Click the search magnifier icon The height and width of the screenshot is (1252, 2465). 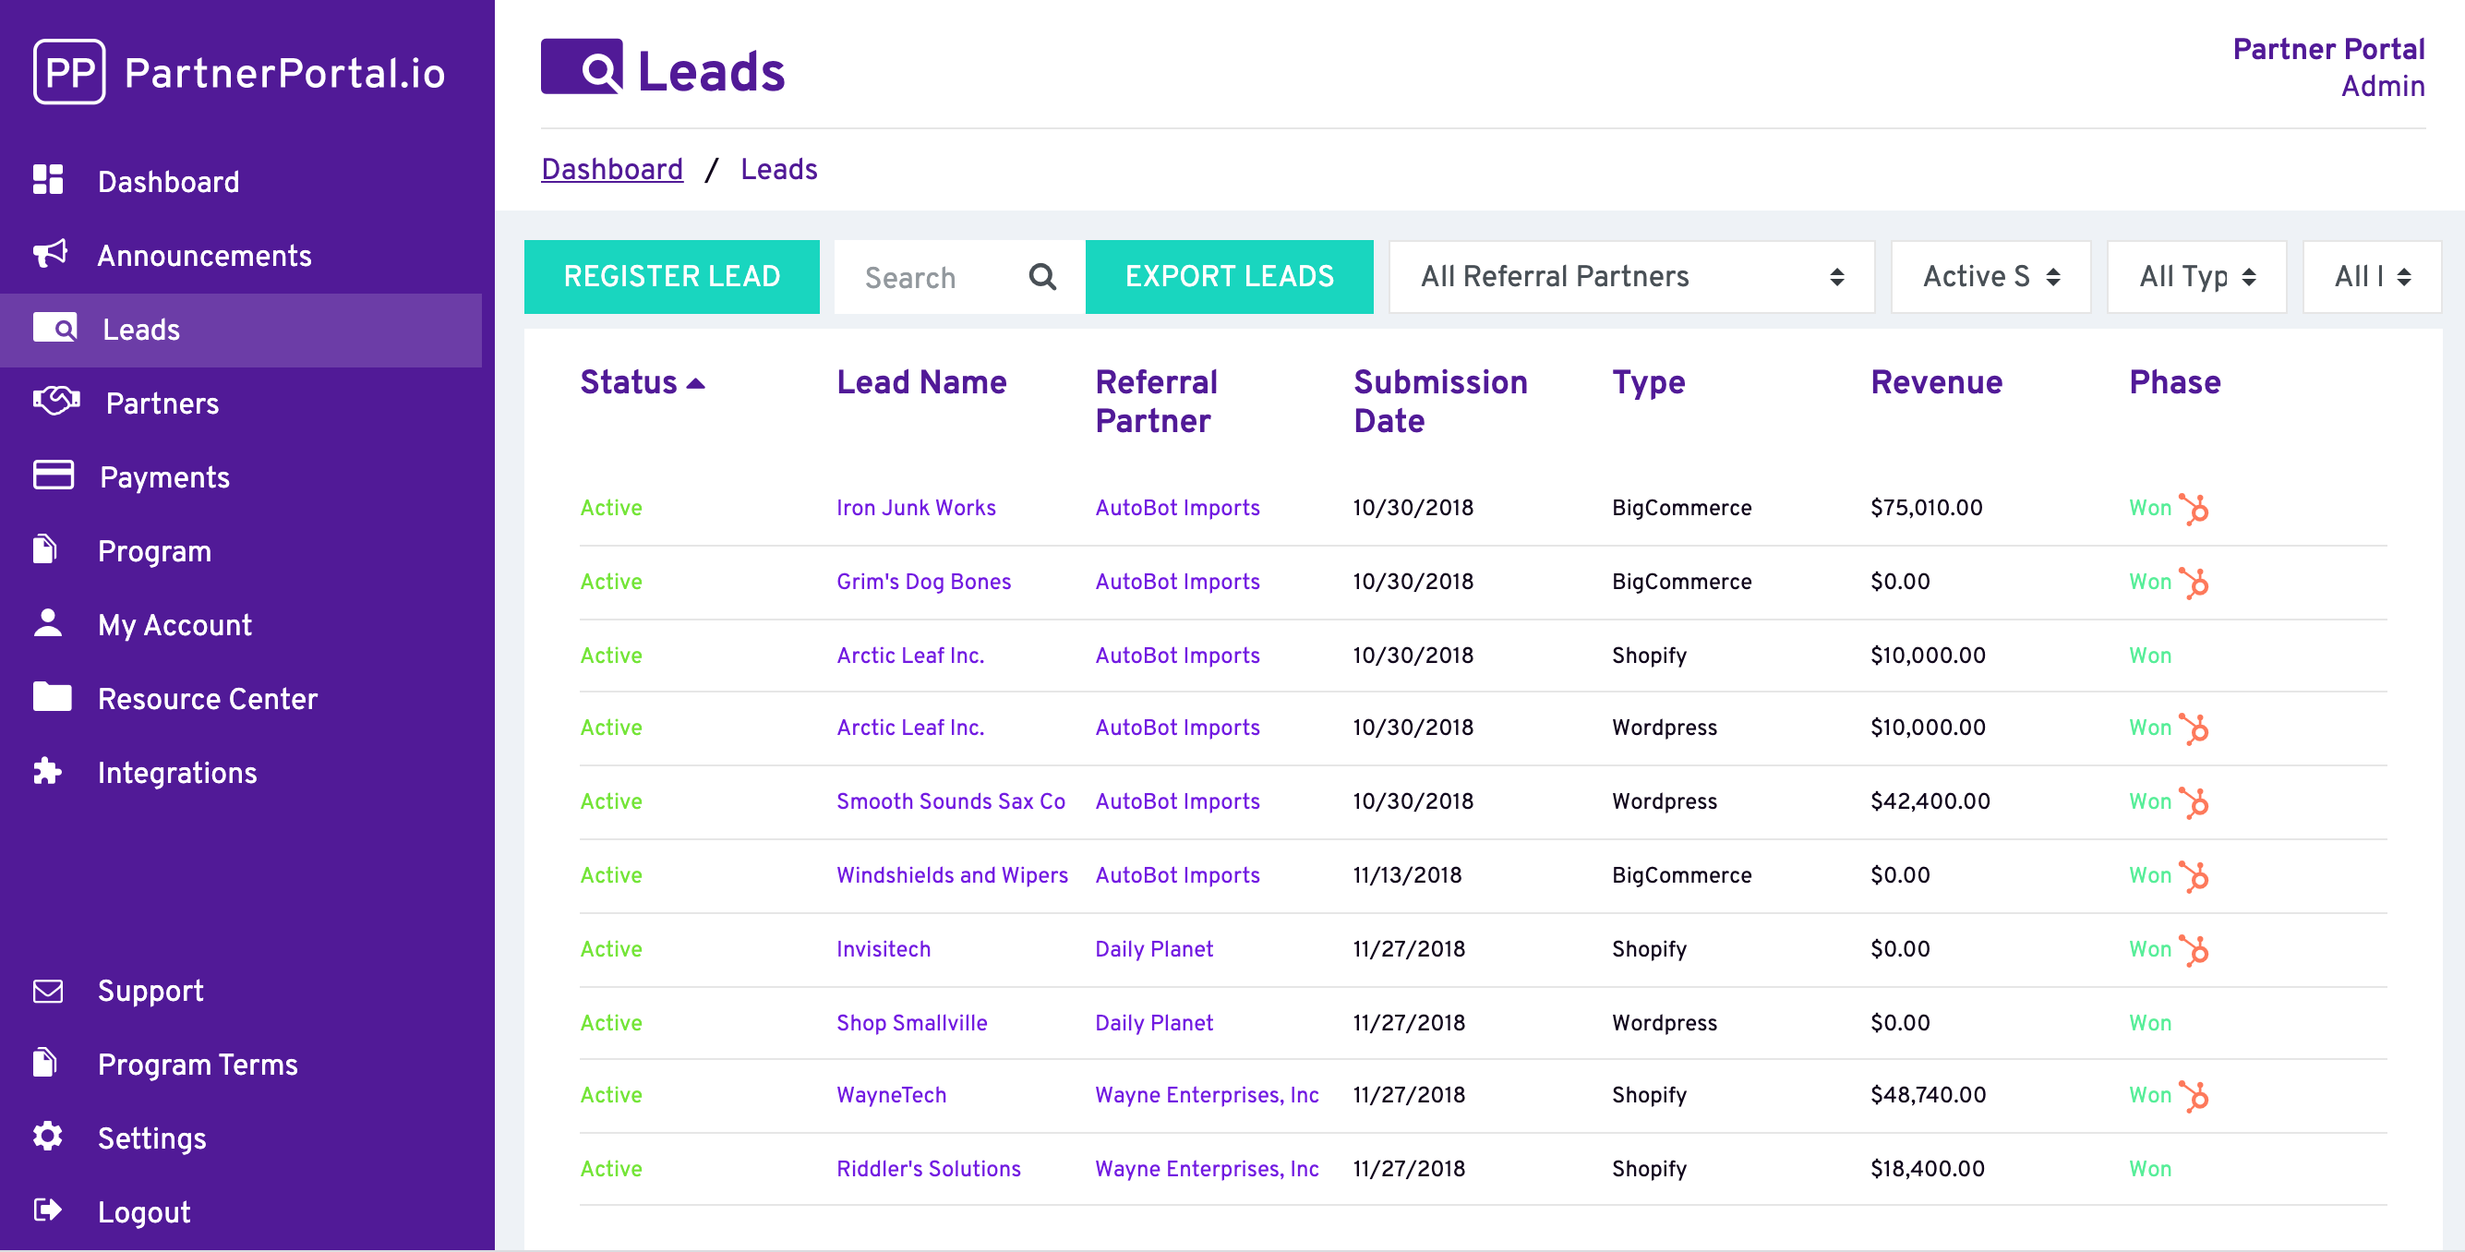1042,277
